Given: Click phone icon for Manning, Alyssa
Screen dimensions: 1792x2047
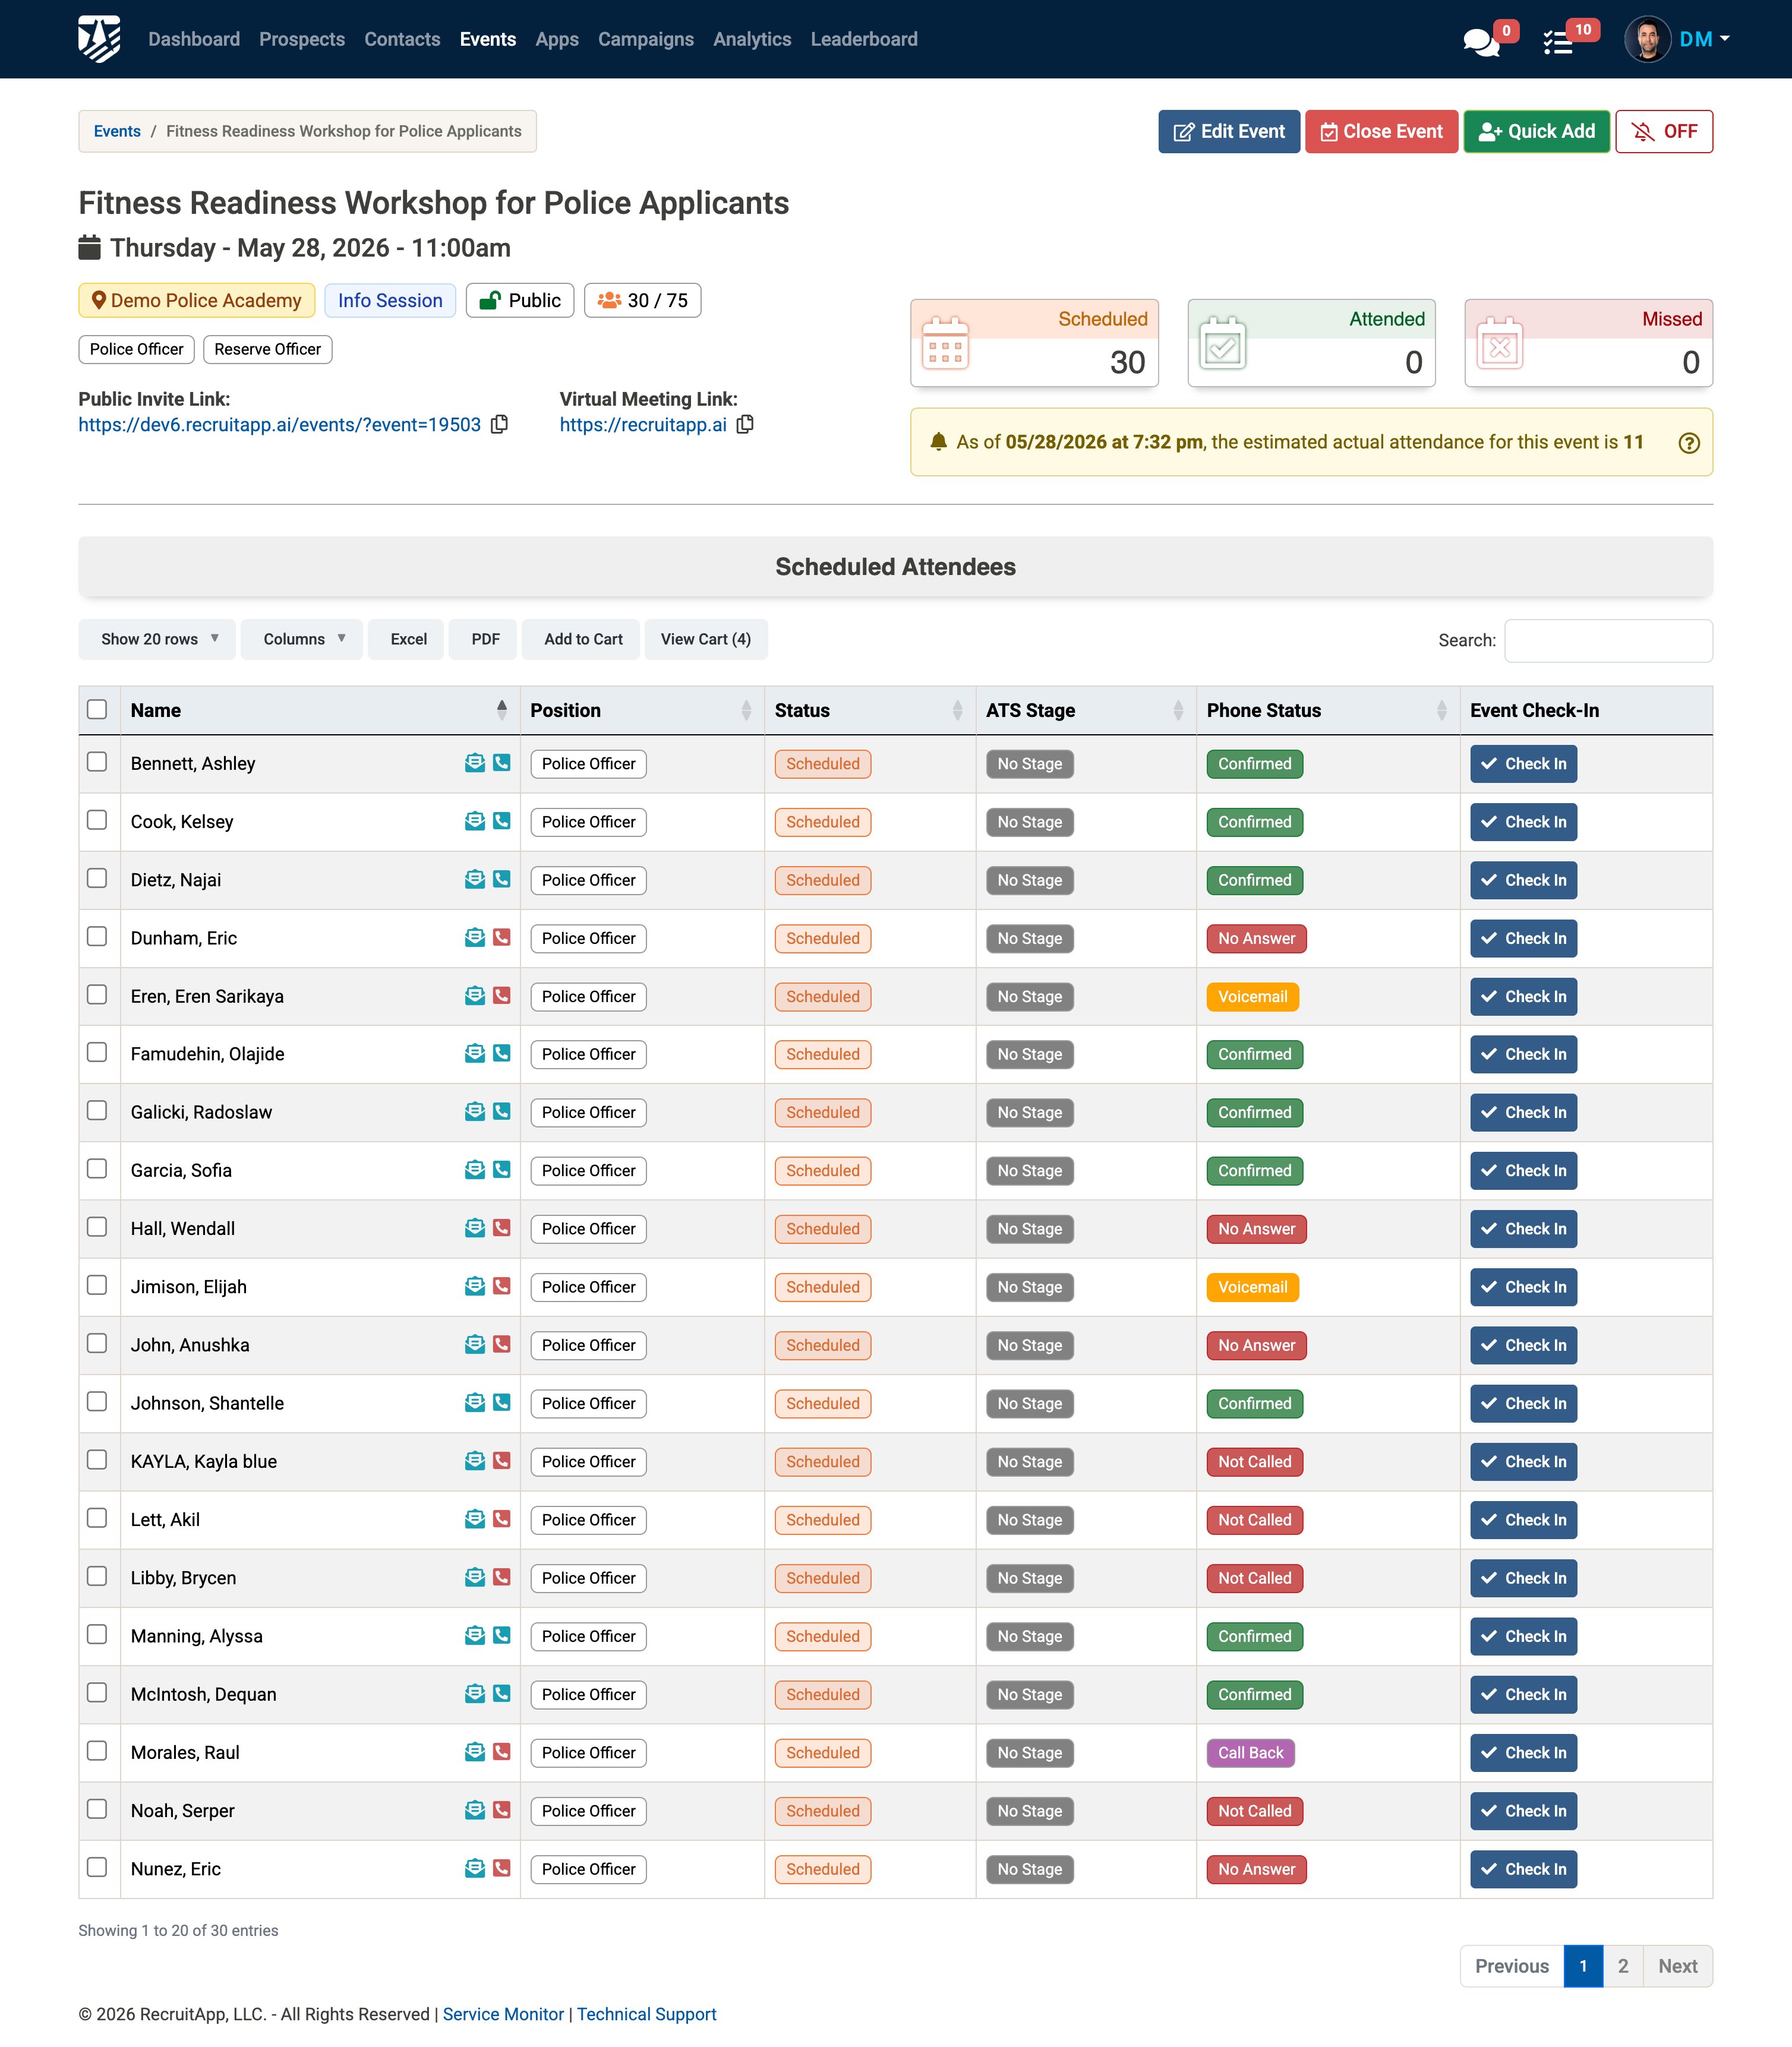Looking at the screenshot, I should (502, 1635).
